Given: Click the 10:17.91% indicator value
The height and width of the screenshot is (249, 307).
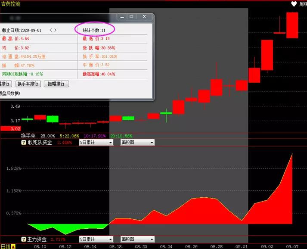Looking at the screenshot, I should 95,136.
